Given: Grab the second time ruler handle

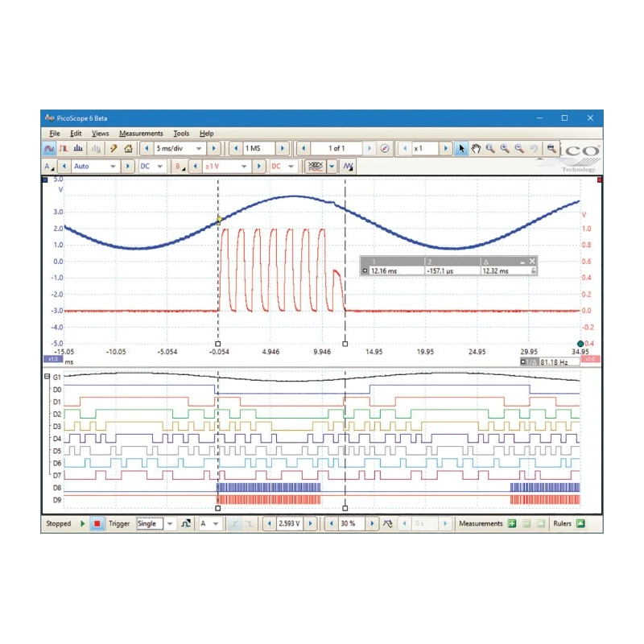Looking at the screenshot, I should 345,344.
